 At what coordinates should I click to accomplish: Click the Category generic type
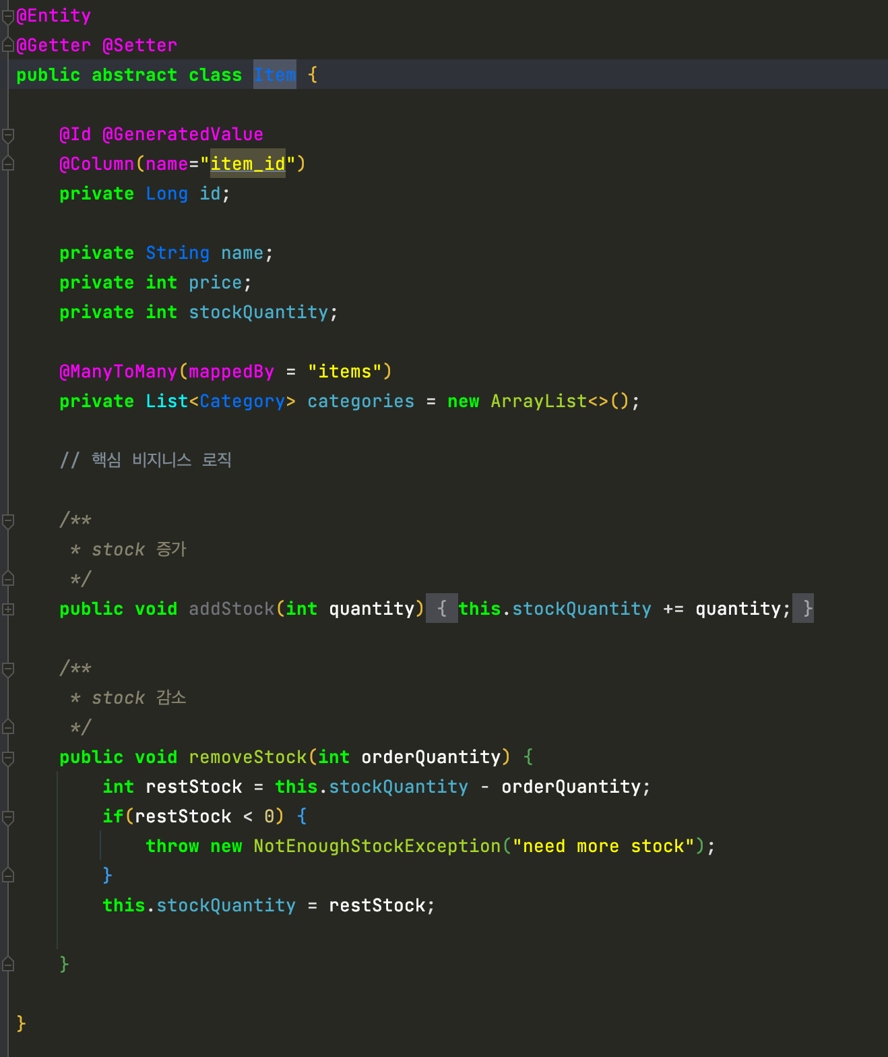[x=243, y=401]
